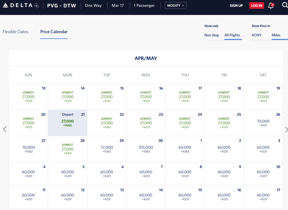The width and height of the screenshot is (288, 210).
Task: Open the search magnifier icon
Action: 285,5
